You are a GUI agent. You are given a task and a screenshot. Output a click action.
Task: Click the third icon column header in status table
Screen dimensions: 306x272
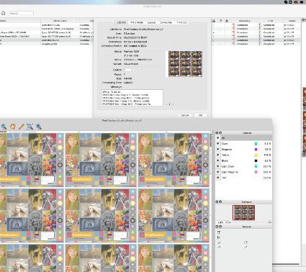tap(227, 21)
